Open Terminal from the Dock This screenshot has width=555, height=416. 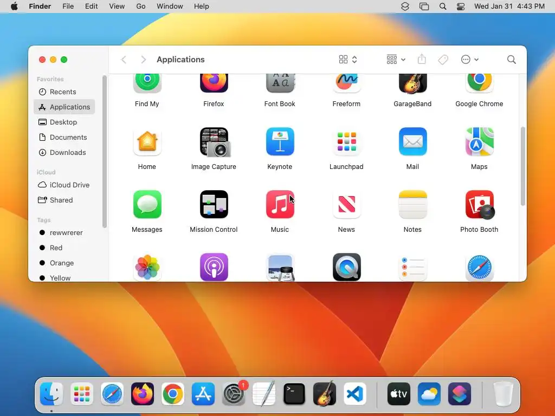294,394
